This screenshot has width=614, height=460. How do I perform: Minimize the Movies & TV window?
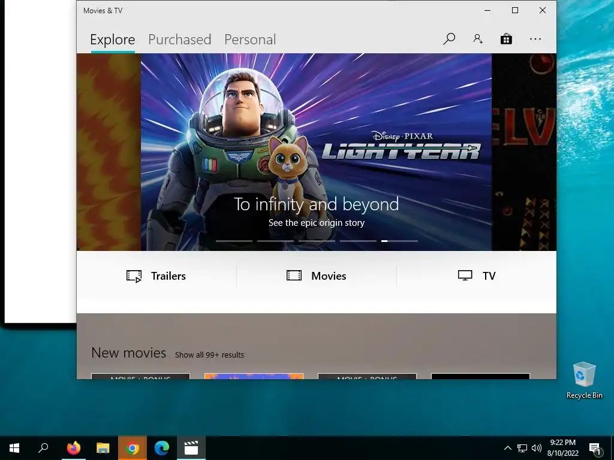tap(487, 11)
